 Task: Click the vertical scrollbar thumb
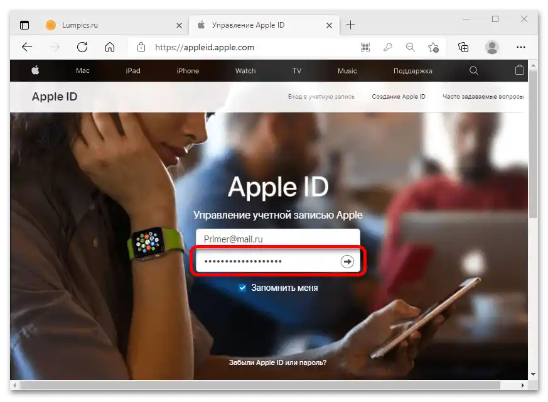point(533,144)
